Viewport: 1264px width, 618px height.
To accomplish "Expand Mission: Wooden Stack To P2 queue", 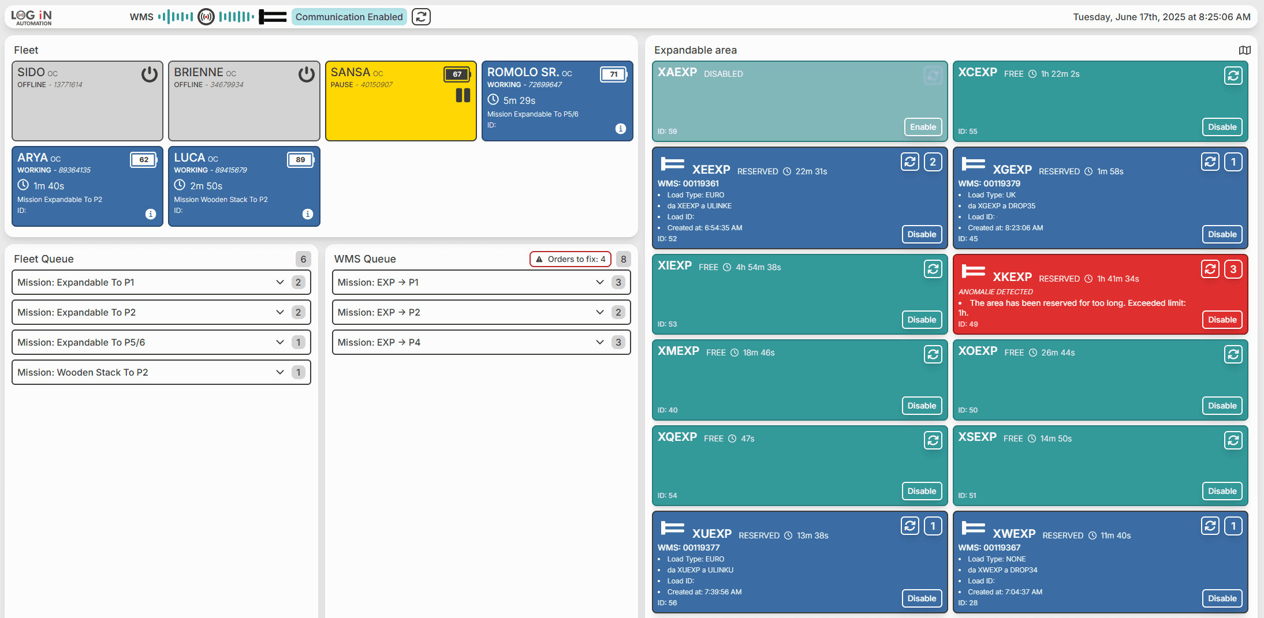I will (161, 372).
